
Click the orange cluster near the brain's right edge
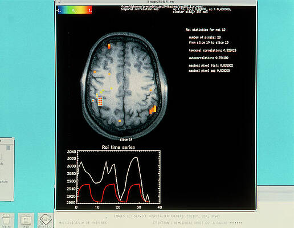click(153, 110)
